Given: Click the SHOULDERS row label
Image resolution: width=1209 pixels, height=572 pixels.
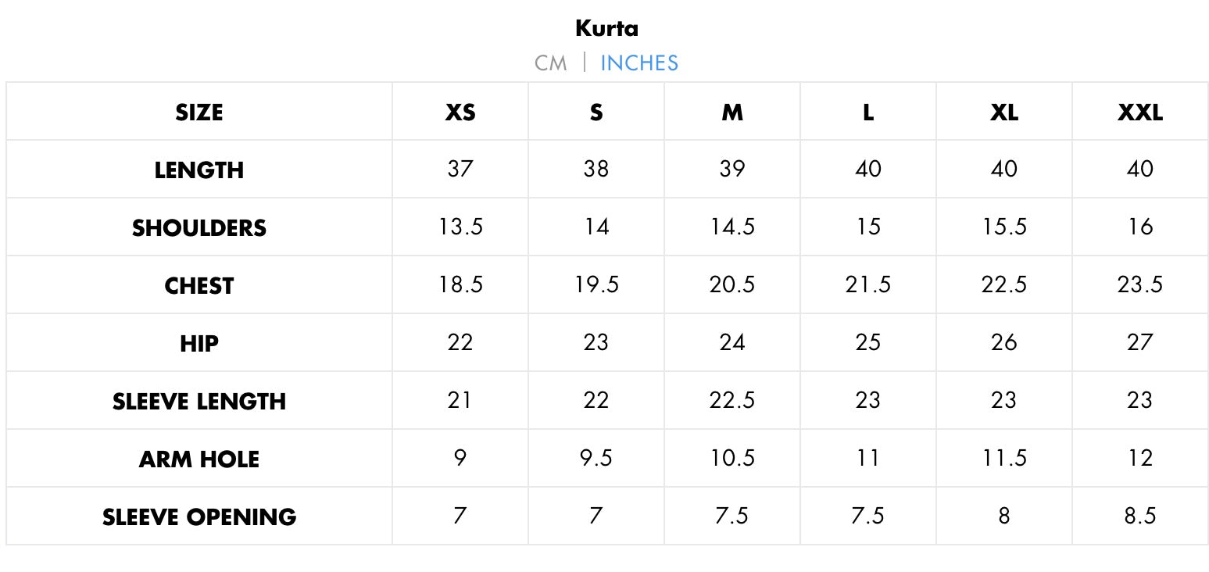Looking at the screenshot, I should (199, 228).
